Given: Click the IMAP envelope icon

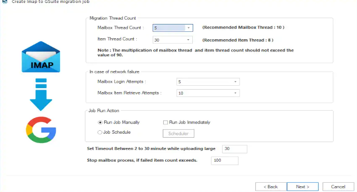Looking at the screenshot, I should coord(41,57).
